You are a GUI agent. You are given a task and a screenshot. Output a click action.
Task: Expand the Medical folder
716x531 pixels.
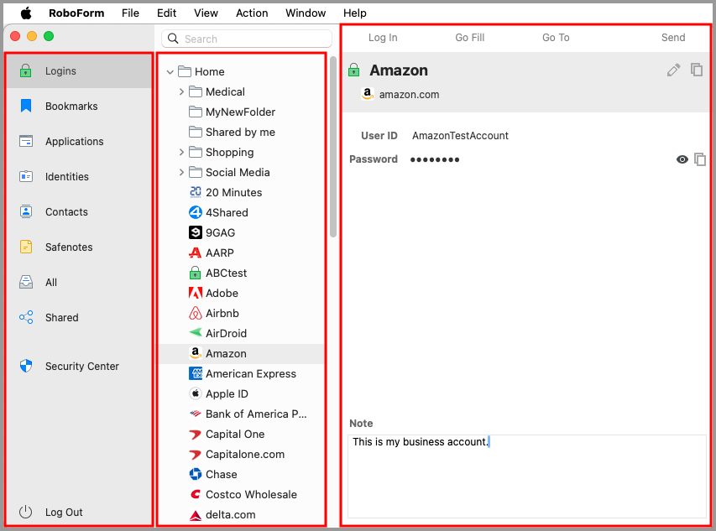[181, 92]
